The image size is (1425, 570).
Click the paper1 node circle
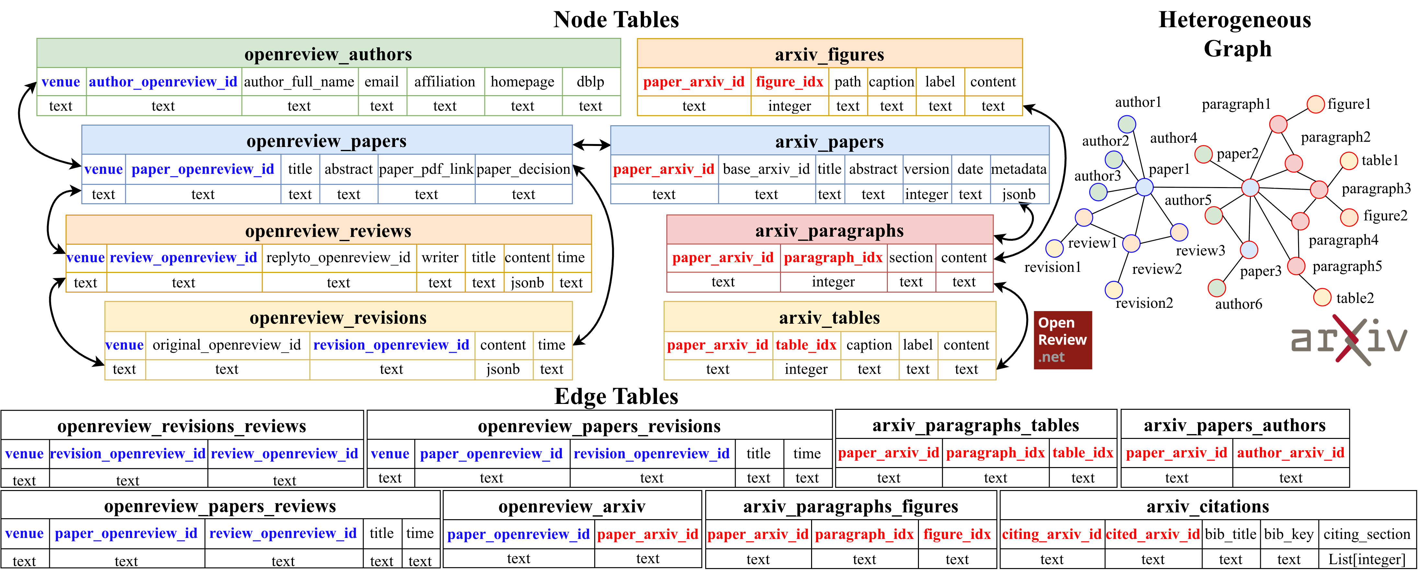1144,187
